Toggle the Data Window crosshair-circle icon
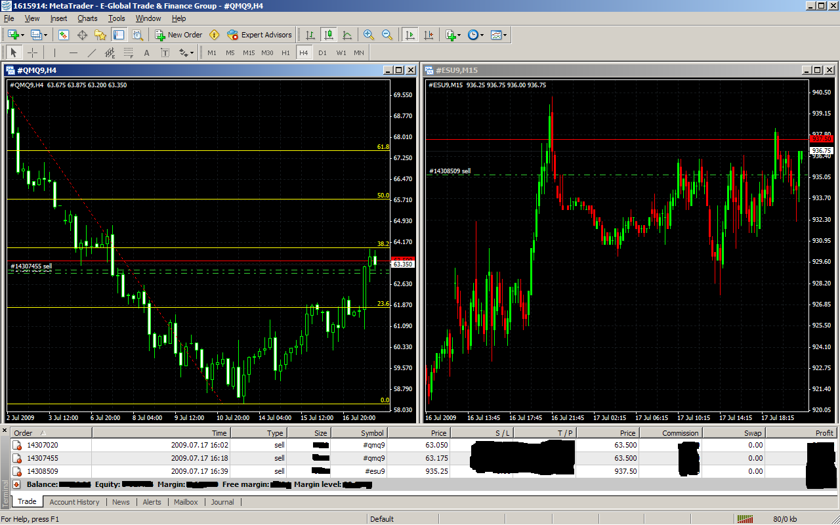The width and height of the screenshot is (840, 525). pos(82,35)
